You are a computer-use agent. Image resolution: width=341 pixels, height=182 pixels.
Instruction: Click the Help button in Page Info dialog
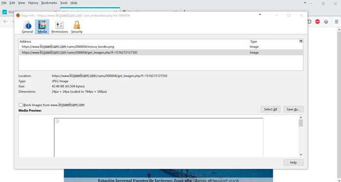click(x=293, y=163)
